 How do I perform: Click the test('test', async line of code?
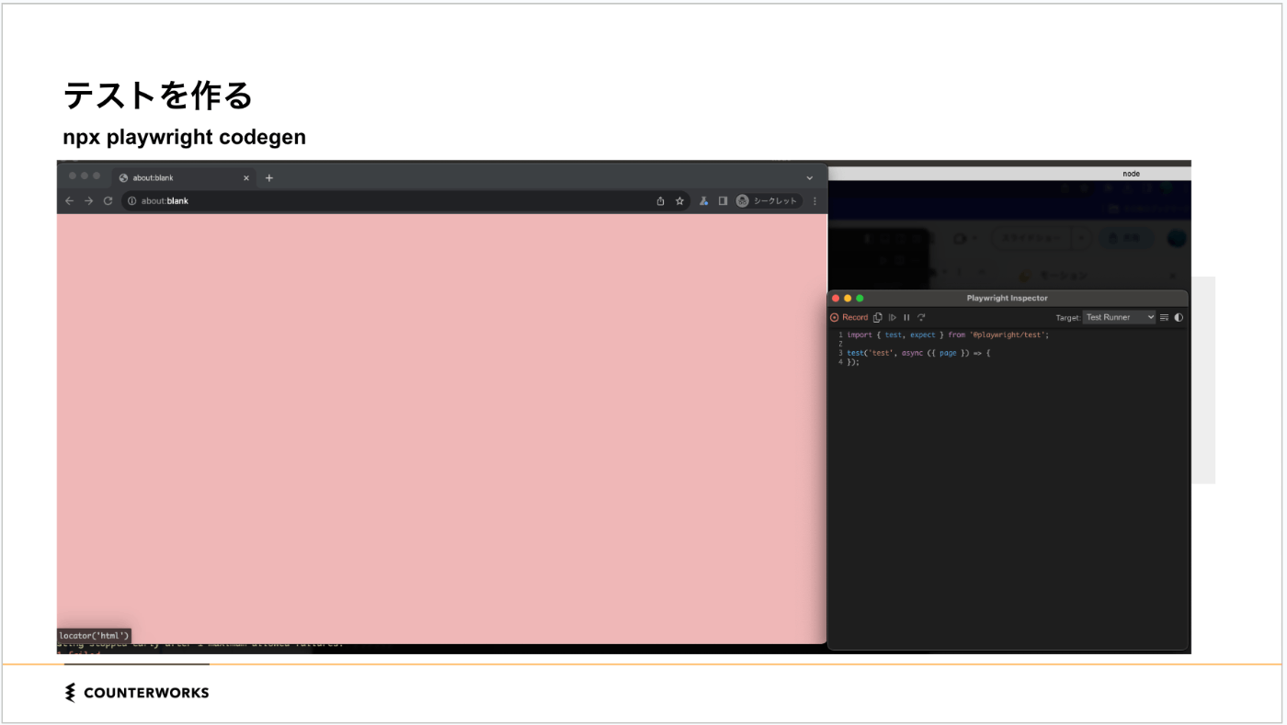918,353
